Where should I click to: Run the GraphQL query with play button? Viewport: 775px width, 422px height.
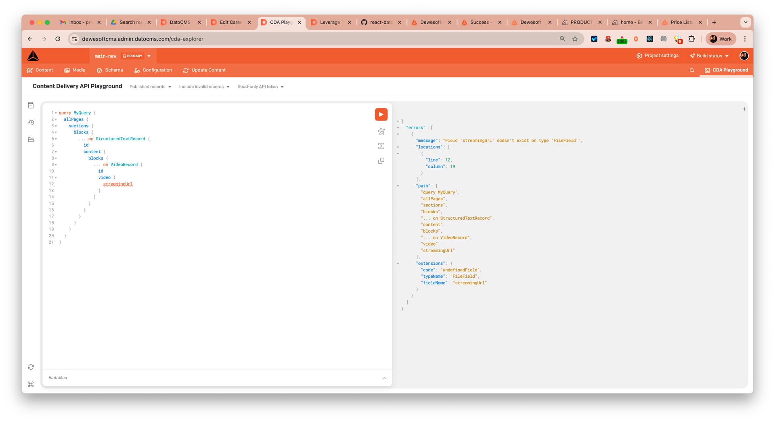(381, 114)
